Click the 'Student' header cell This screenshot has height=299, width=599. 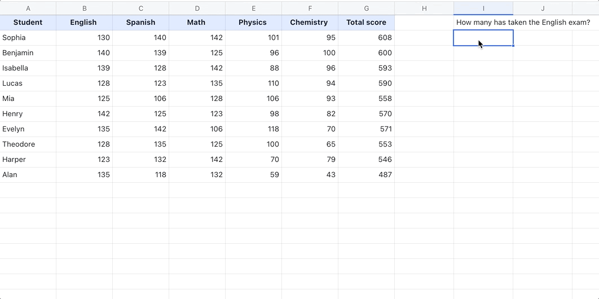[x=28, y=23]
